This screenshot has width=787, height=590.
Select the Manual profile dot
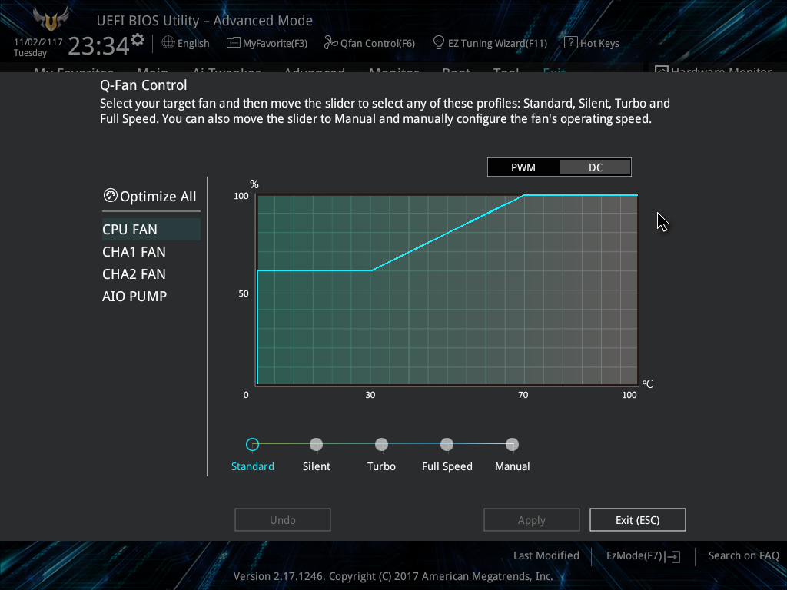point(512,445)
